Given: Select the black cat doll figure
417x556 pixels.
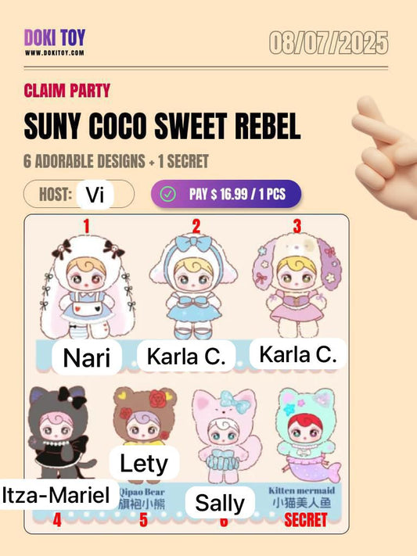Looking at the screenshot, I should (x=60, y=432).
